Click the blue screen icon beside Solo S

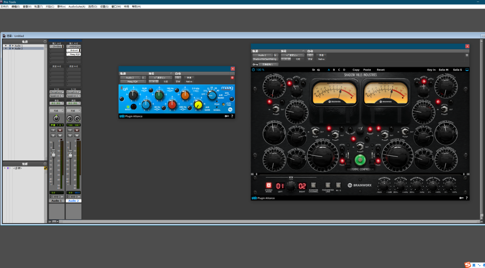[467, 70]
